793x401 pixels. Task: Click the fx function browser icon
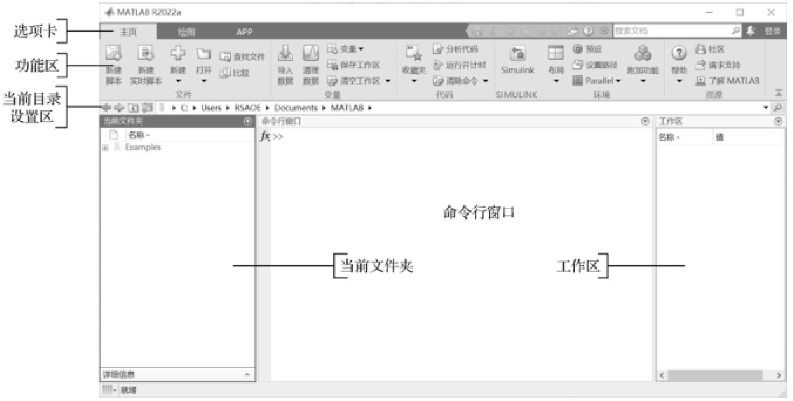pyautogui.click(x=265, y=136)
